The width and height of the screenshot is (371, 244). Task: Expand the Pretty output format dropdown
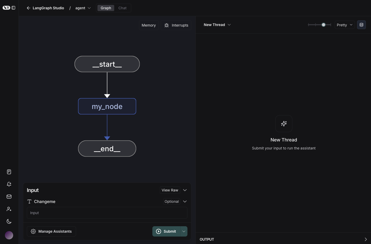coord(344,25)
